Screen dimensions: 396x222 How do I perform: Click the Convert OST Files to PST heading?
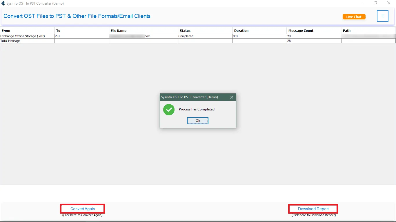[77, 16]
